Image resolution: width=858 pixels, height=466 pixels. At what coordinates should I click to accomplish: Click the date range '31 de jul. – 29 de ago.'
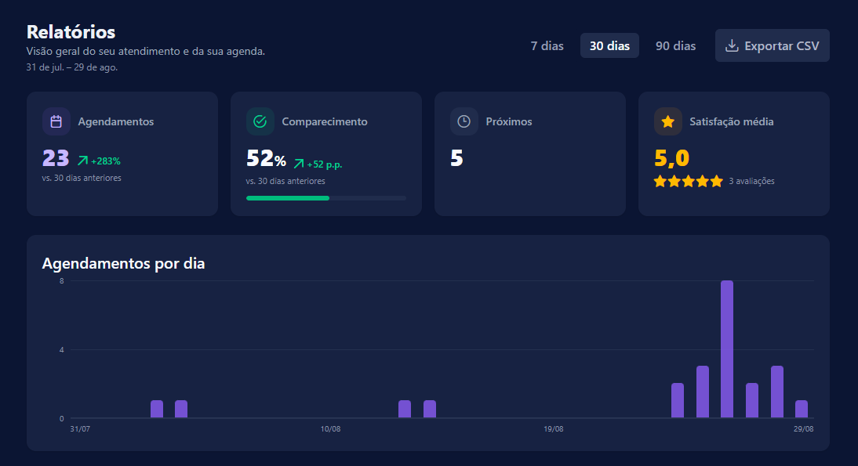(x=71, y=67)
